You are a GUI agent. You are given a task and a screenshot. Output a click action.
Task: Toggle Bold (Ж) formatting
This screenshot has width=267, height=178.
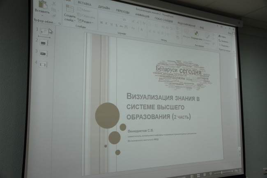click(x=101, y=23)
